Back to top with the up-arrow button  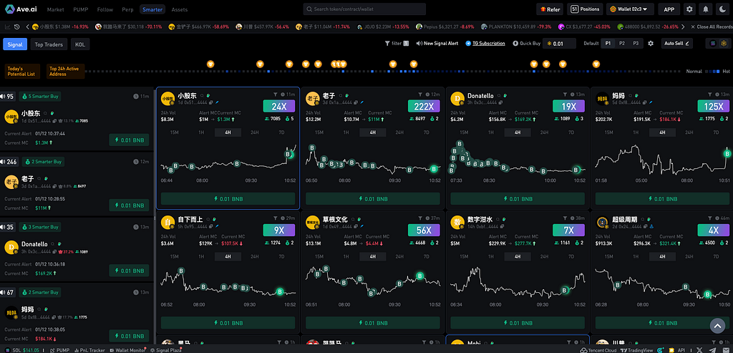[717, 325]
